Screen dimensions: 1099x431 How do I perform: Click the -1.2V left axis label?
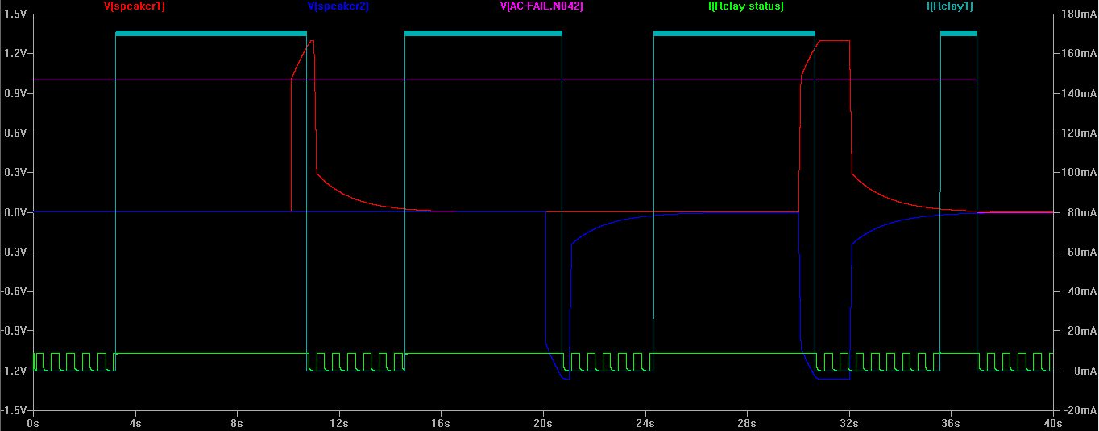point(14,371)
